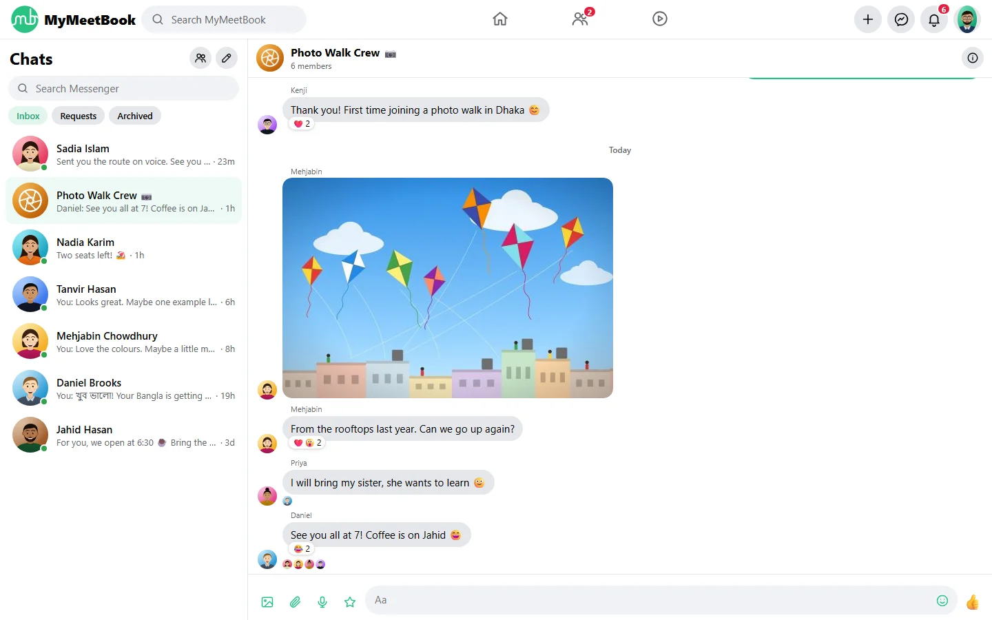Image resolution: width=992 pixels, height=620 pixels.
Task: Compose new message pencil icon
Action: point(227,59)
